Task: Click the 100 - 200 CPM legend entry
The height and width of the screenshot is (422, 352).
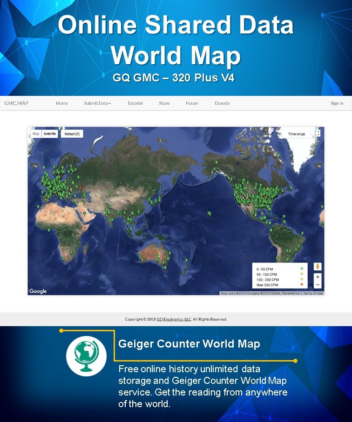Action: 280,280
